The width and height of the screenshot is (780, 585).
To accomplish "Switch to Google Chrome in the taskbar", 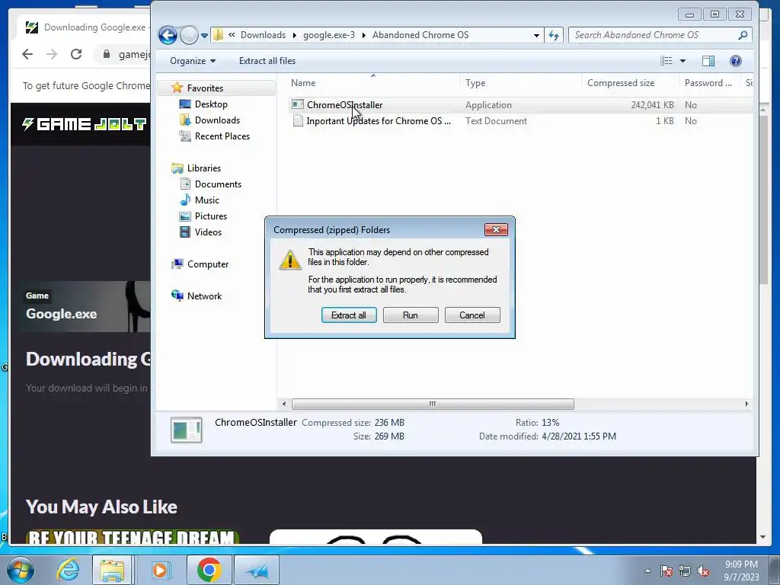I will click(x=209, y=570).
